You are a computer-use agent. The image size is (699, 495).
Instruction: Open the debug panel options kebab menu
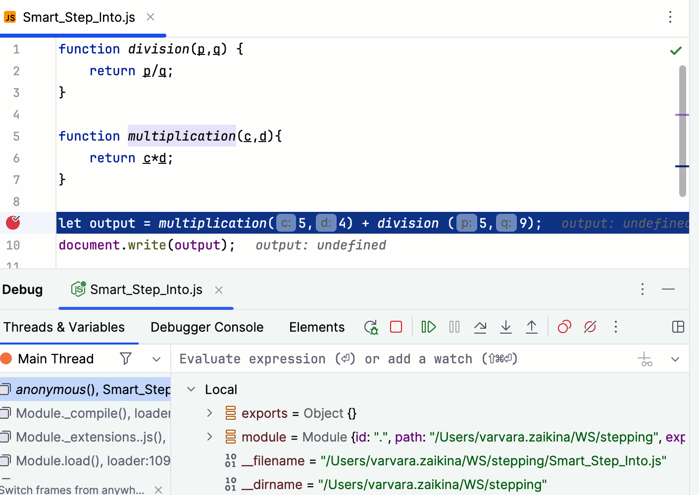[642, 289]
